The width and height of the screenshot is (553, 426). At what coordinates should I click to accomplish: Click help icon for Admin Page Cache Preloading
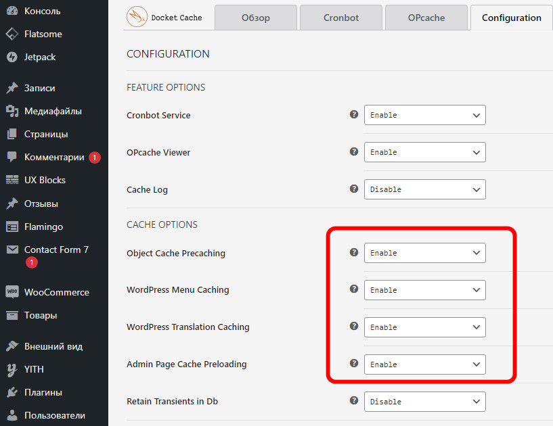tap(353, 363)
